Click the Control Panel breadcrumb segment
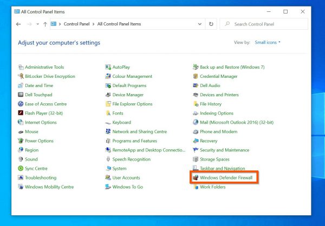 (76, 24)
